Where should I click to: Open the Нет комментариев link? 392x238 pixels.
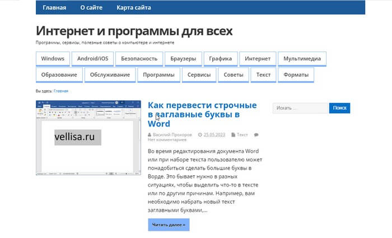(167, 140)
